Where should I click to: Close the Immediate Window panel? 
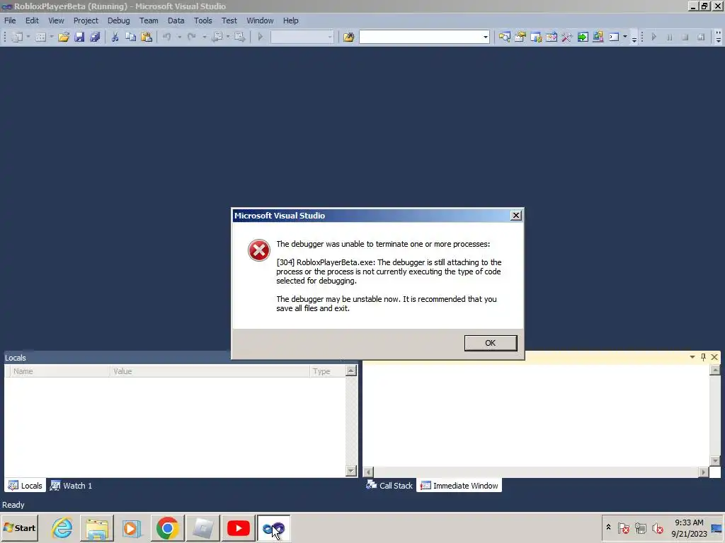(714, 357)
